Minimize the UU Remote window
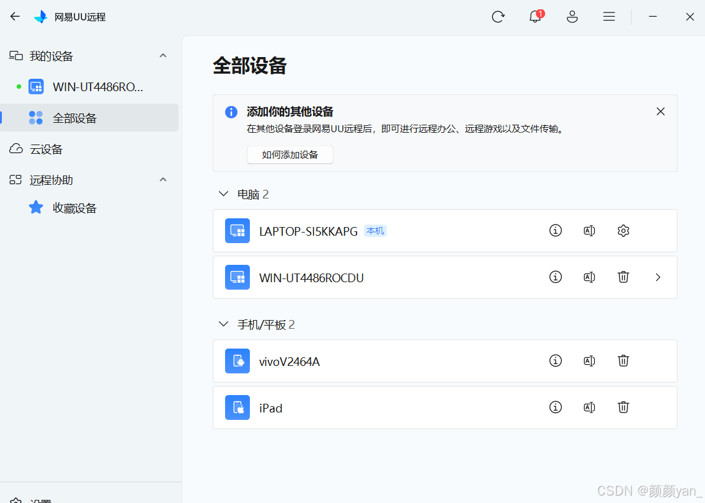Image resolution: width=705 pixels, height=503 pixels. pos(653,17)
